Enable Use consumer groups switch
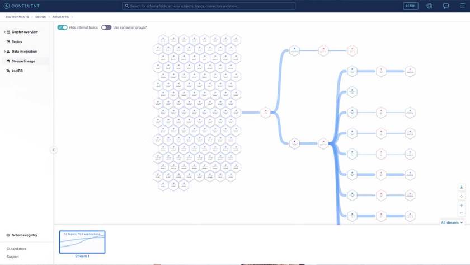 (x=106, y=27)
